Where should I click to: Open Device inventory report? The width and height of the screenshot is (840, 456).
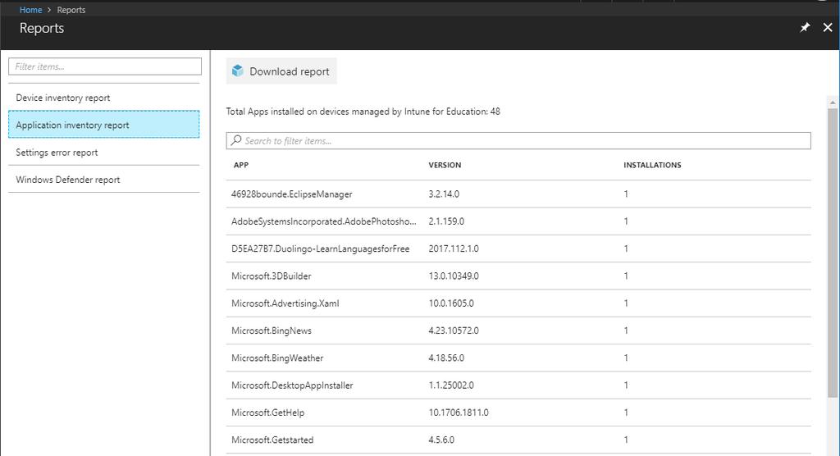(x=104, y=98)
